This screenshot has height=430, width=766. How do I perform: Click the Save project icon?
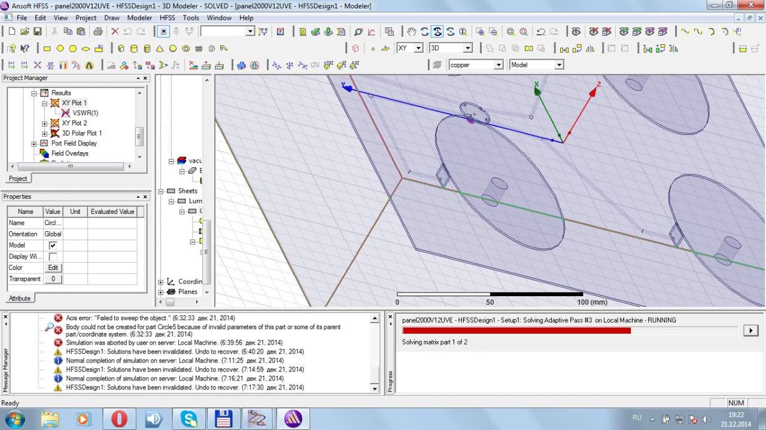[x=38, y=32]
